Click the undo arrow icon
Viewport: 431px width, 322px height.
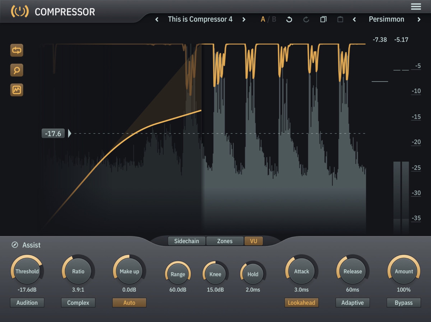point(289,19)
